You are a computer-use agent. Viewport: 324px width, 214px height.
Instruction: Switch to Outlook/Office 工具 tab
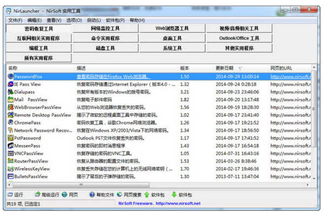click(x=239, y=38)
